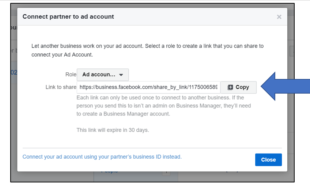Click the 'Connect partner to ad account' title

point(68,17)
